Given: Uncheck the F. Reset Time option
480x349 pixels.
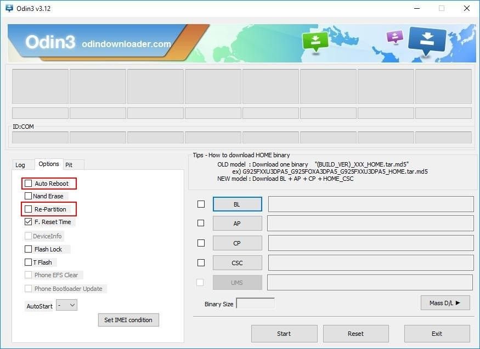Looking at the screenshot, I should pyautogui.click(x=28, y=222).
